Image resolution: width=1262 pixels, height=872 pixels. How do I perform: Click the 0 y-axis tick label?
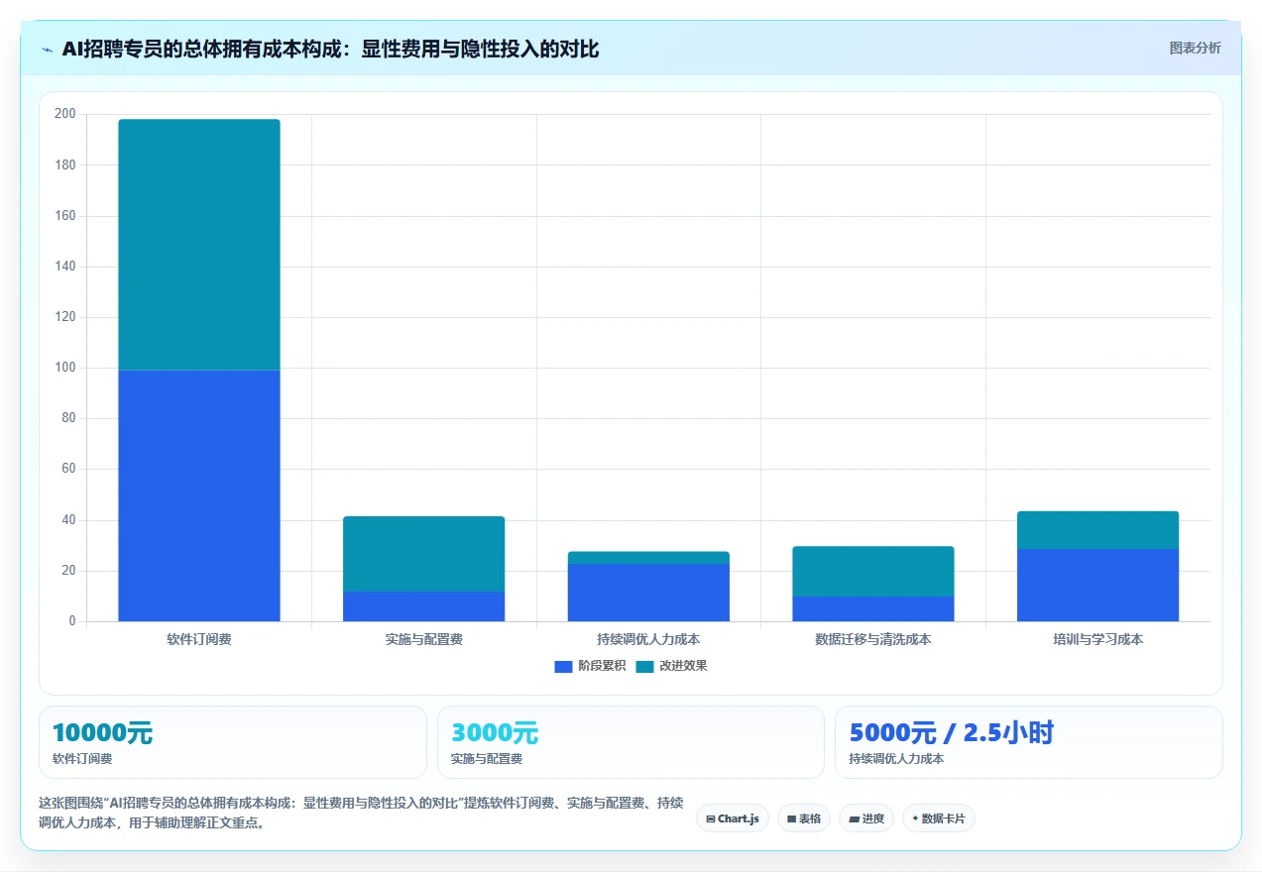pyautogui.click(x=72, y=621)
